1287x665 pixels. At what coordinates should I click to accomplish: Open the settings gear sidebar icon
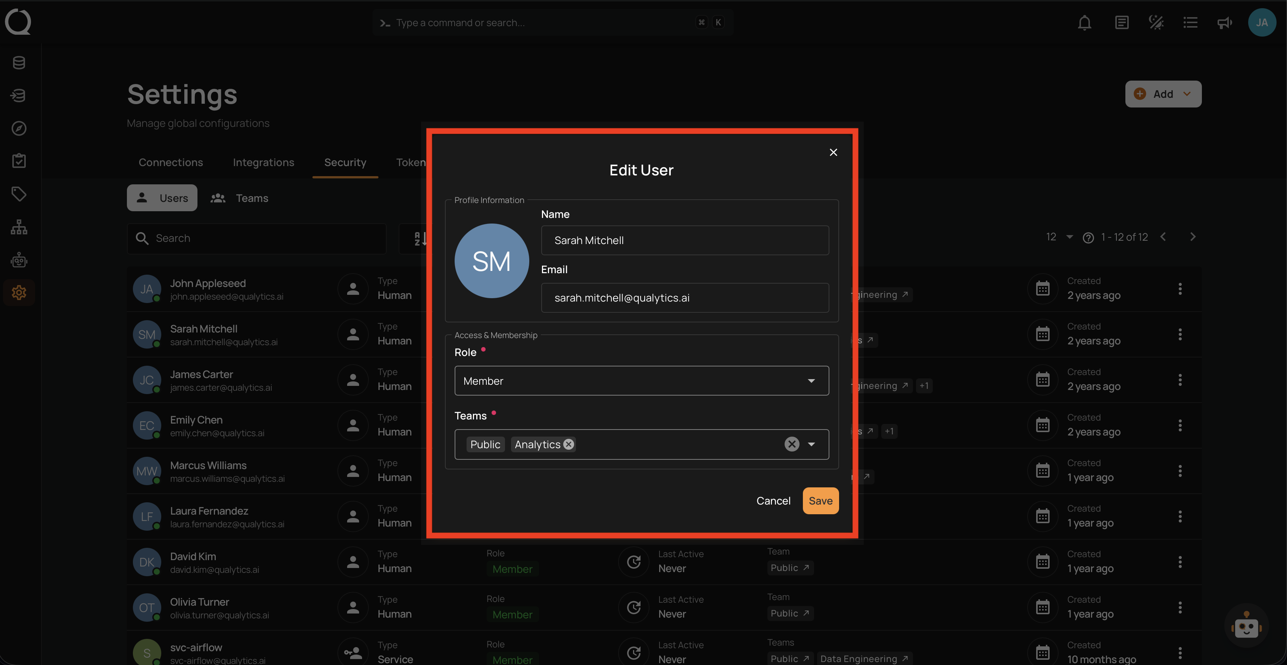coord(19,292)
